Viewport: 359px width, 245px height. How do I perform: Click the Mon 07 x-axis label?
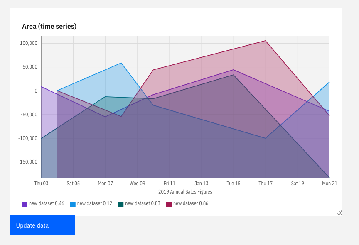point(105,184)
